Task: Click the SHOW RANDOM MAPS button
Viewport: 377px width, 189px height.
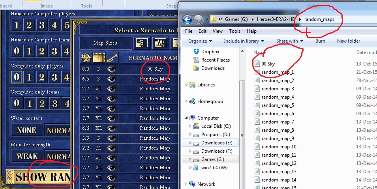Action: (x=38, y=177)
